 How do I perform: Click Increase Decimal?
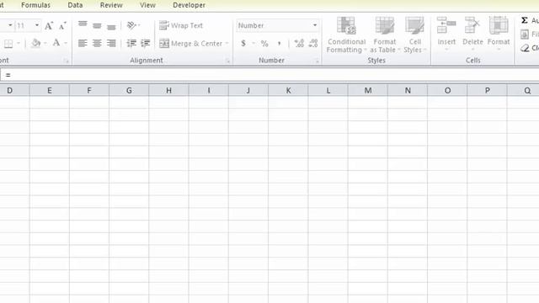point(299,43)
